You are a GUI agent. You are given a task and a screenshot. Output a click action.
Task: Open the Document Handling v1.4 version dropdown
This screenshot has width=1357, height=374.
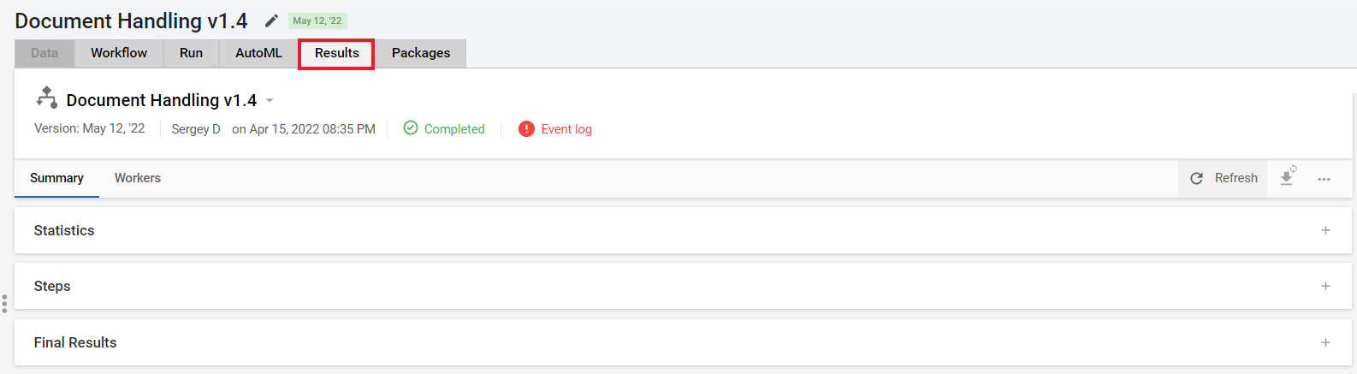point(270,100)
